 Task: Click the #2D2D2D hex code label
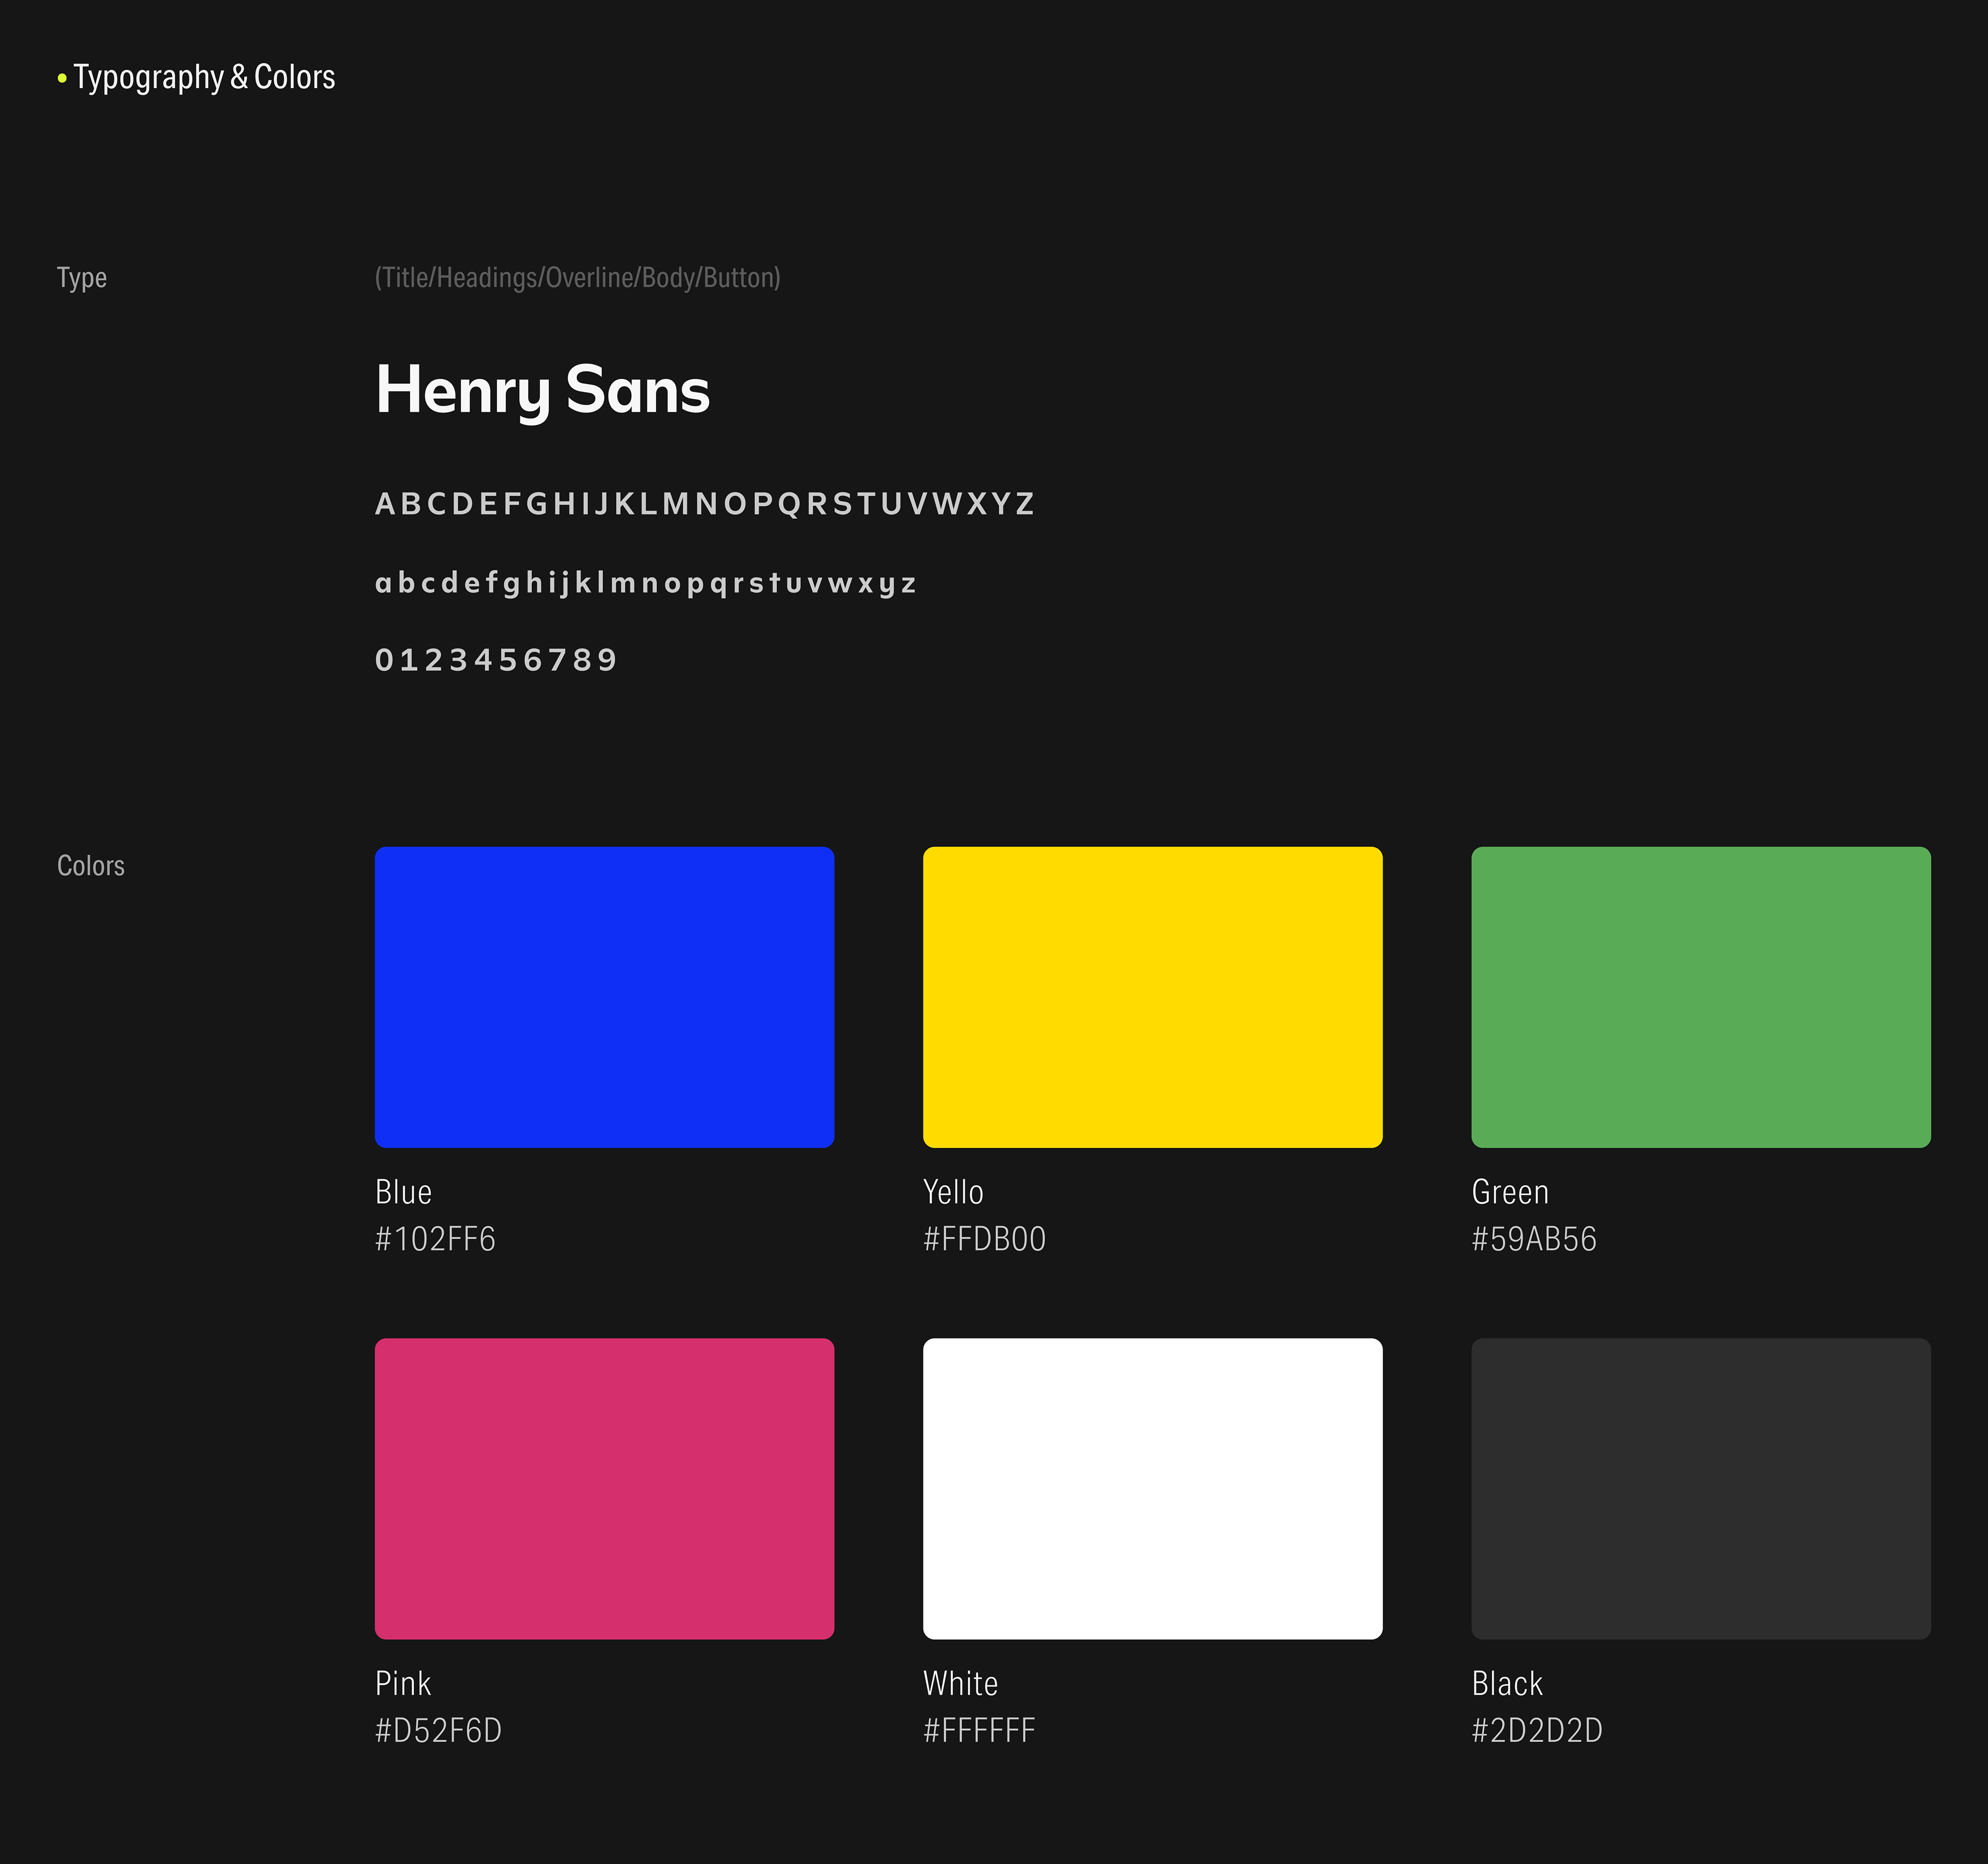1536,1730
